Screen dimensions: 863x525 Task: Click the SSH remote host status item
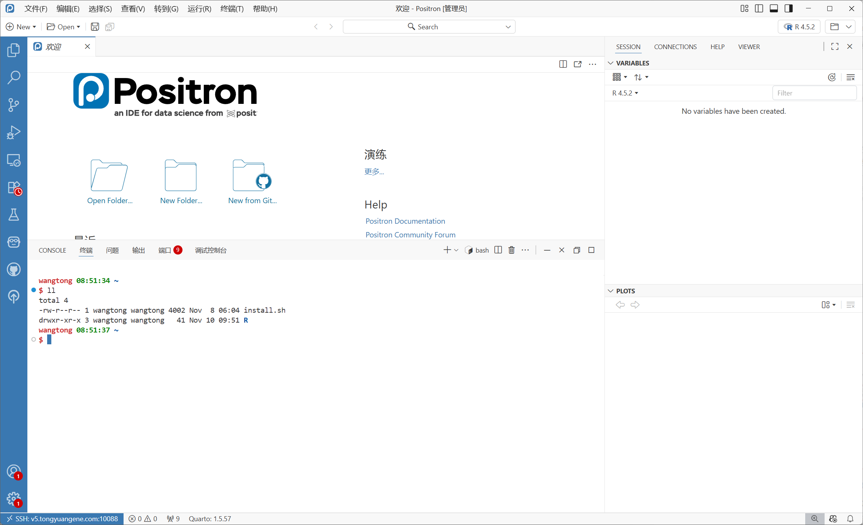pyautogui.click(x=62, y=519)
